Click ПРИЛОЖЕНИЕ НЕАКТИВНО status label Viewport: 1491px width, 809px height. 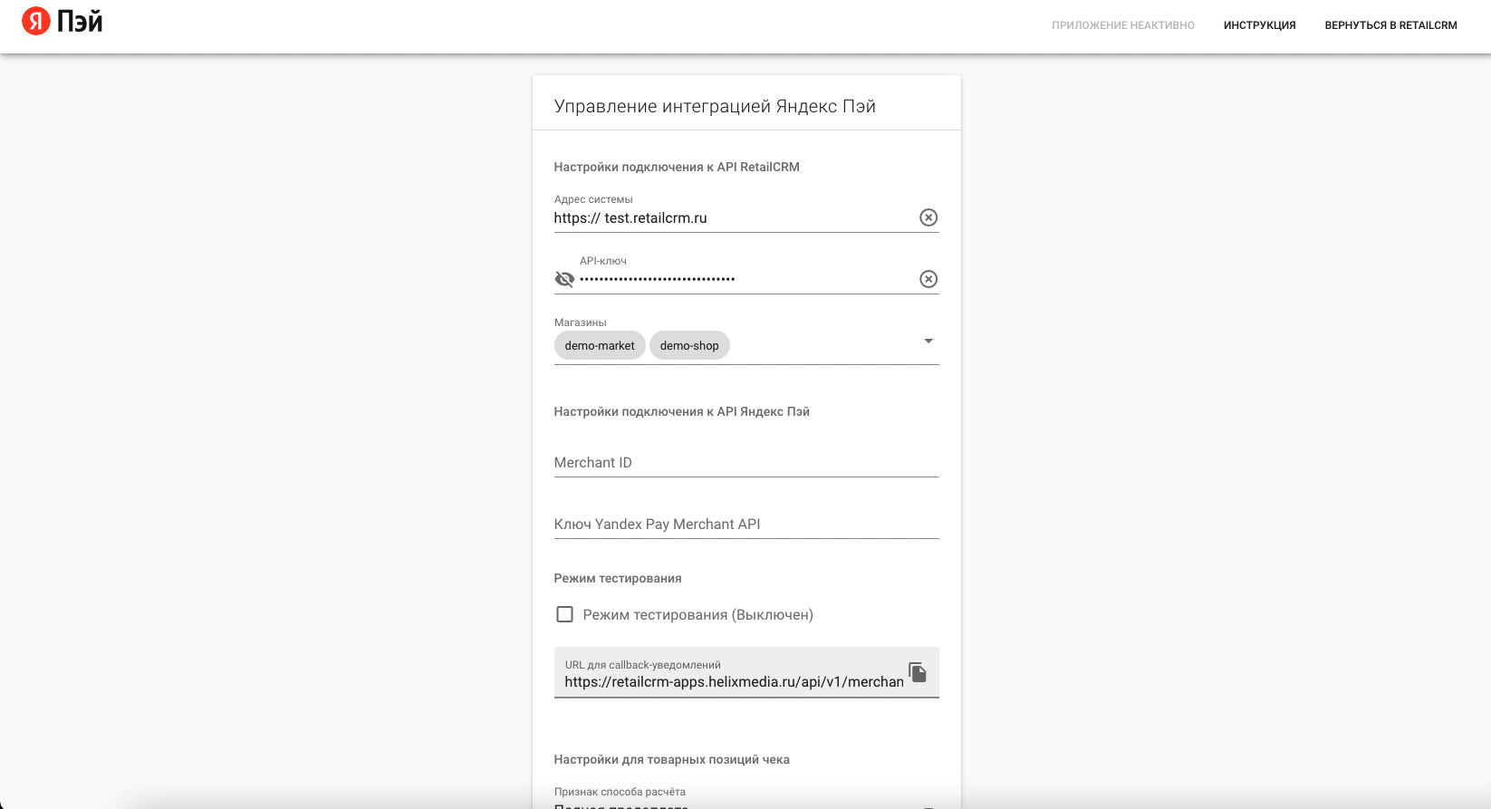coord(1123,25)
